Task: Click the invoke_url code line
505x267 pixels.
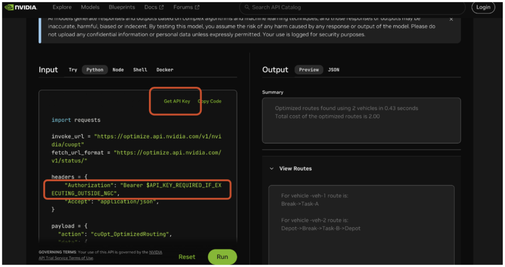Action: (137, 140)
